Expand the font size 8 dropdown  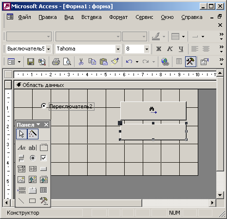147,49
